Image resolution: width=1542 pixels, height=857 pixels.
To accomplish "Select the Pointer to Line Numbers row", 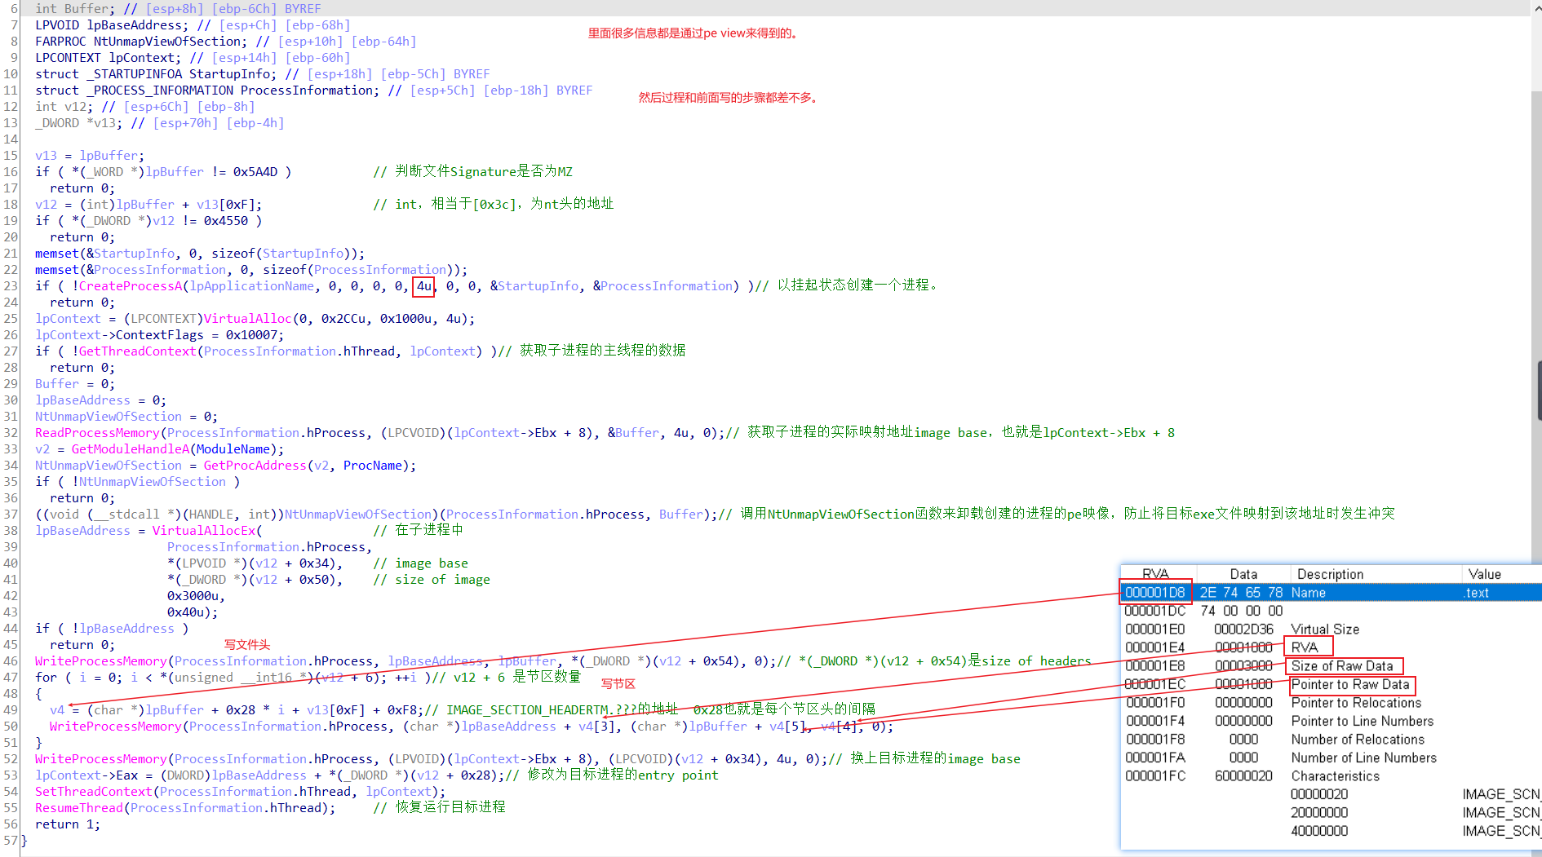I will tap(1332, 721).
